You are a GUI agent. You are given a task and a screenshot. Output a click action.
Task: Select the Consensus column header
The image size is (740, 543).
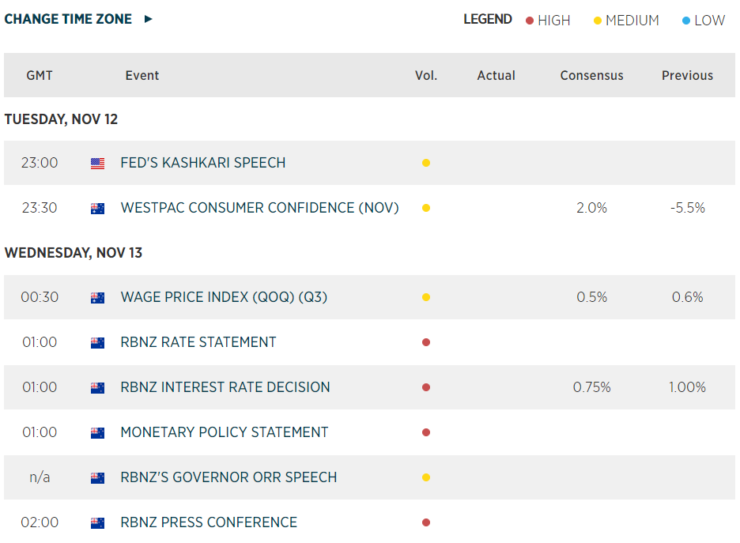(591, 76)
